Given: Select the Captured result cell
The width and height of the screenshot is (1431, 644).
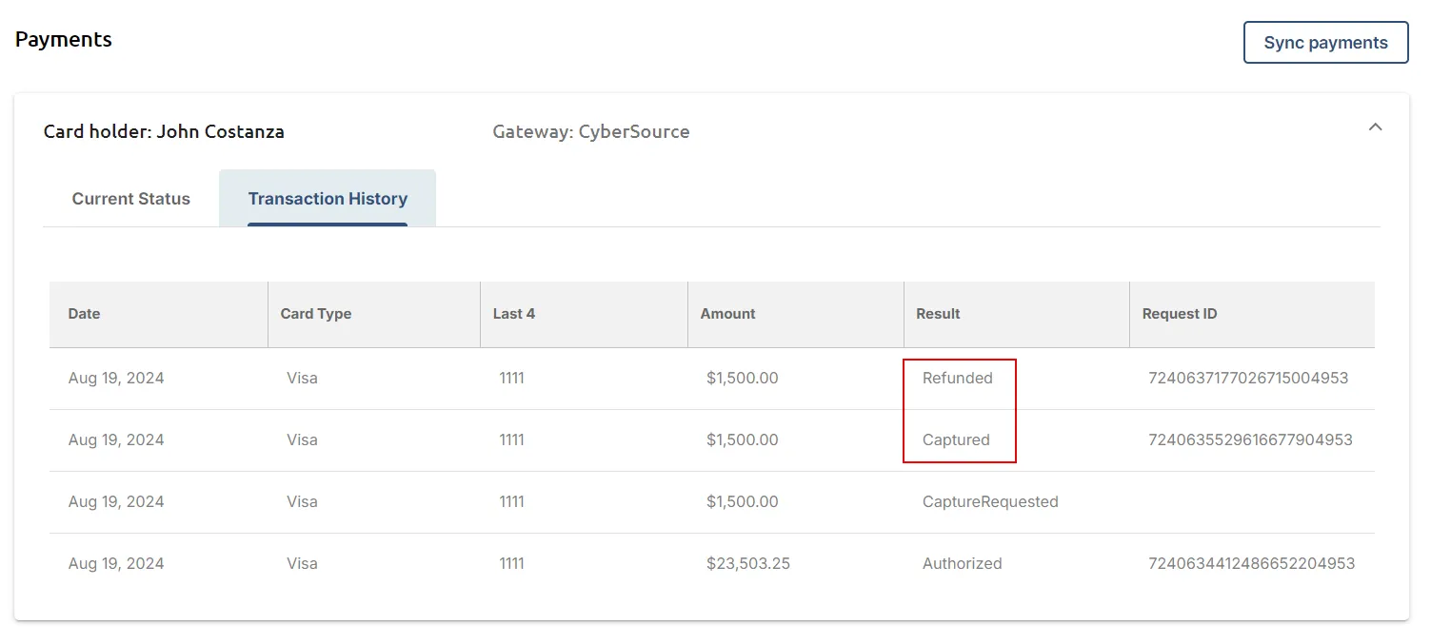Looking at the screenshot, I should point(956,440).
